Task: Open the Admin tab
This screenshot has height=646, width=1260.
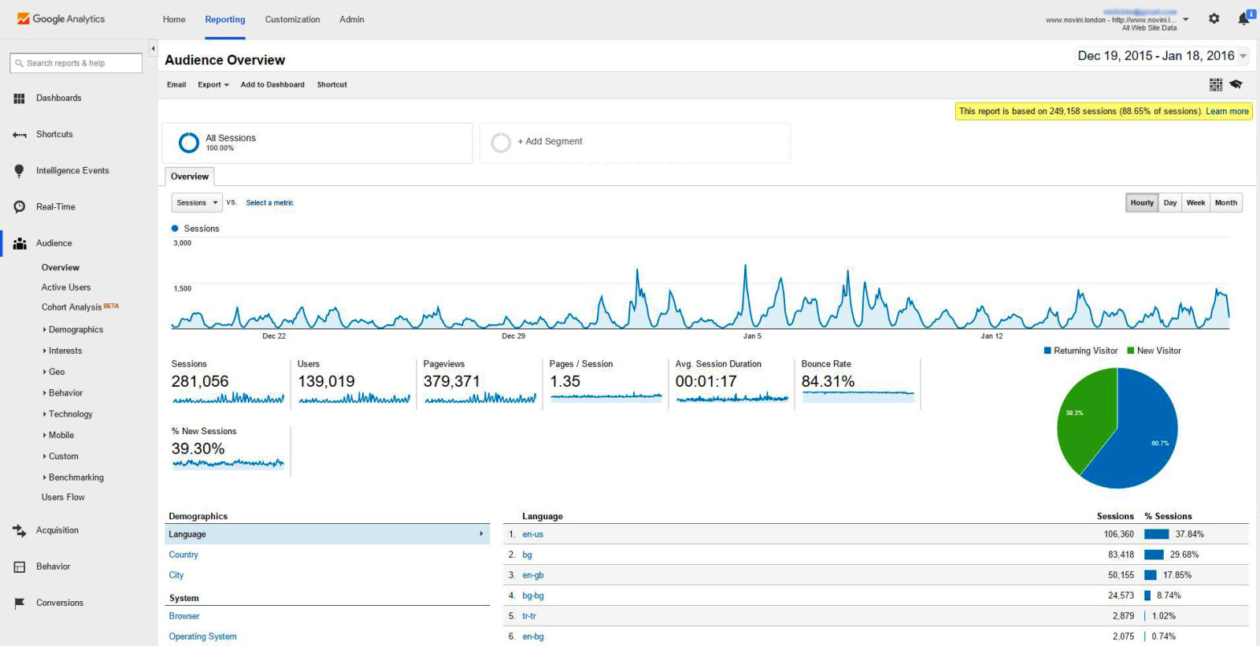Action: click(x=351, y=20)
